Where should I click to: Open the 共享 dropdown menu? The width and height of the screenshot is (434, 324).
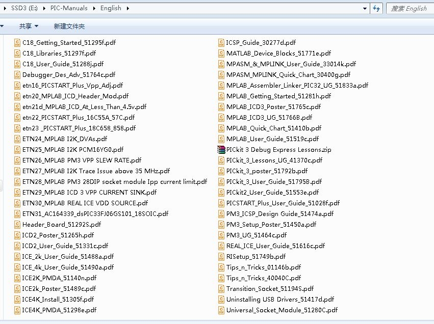point(29,26)
